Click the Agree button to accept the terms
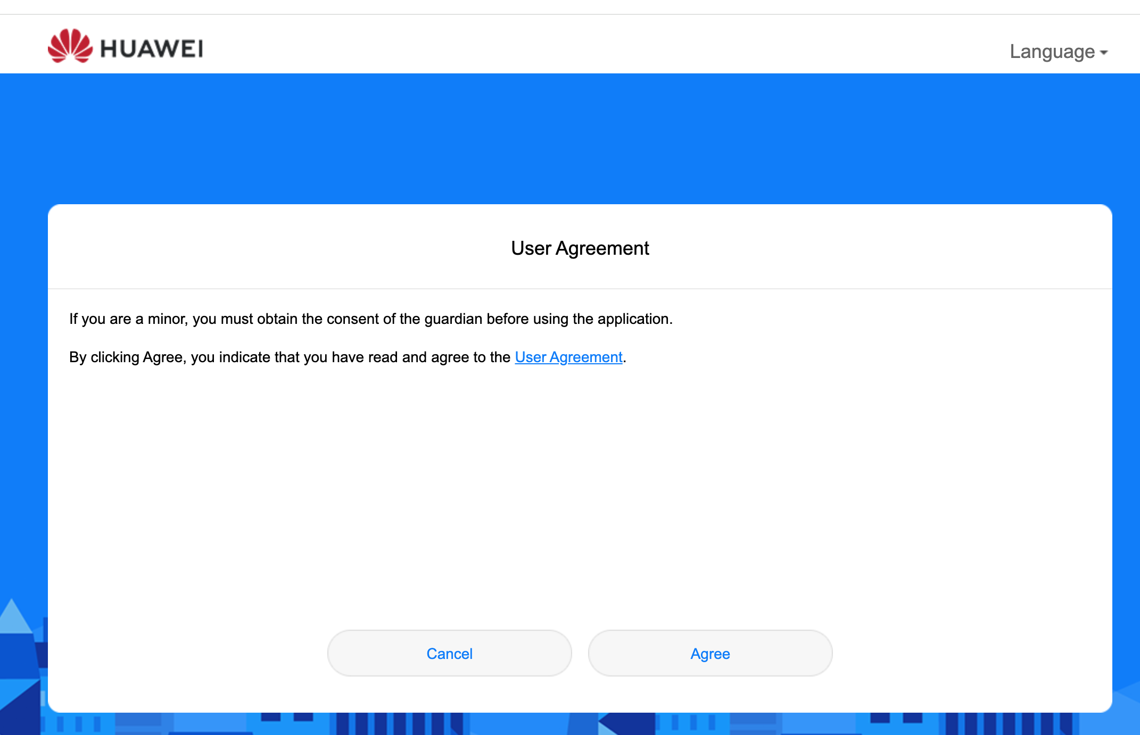Viewport: 1140px width, 735px height. [709, 653]
